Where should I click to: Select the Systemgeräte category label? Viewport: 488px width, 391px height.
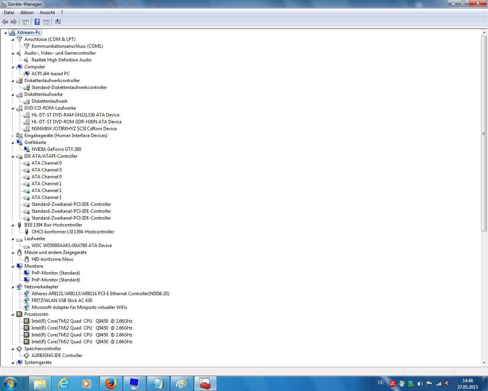coord(38,362)
